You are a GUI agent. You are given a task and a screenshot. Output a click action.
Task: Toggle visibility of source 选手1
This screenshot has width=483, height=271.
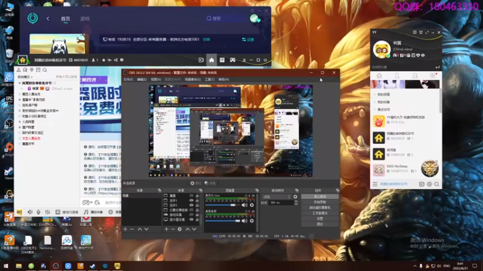coord(191,201)
